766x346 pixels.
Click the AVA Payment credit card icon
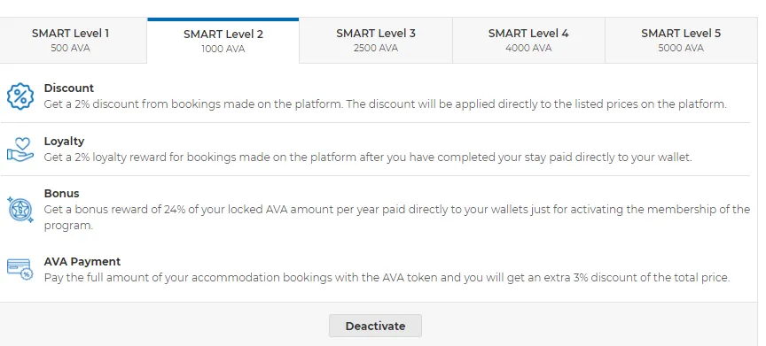point(20,269)
